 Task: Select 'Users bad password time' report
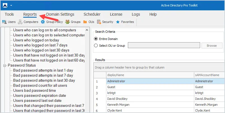pos(34,91)
